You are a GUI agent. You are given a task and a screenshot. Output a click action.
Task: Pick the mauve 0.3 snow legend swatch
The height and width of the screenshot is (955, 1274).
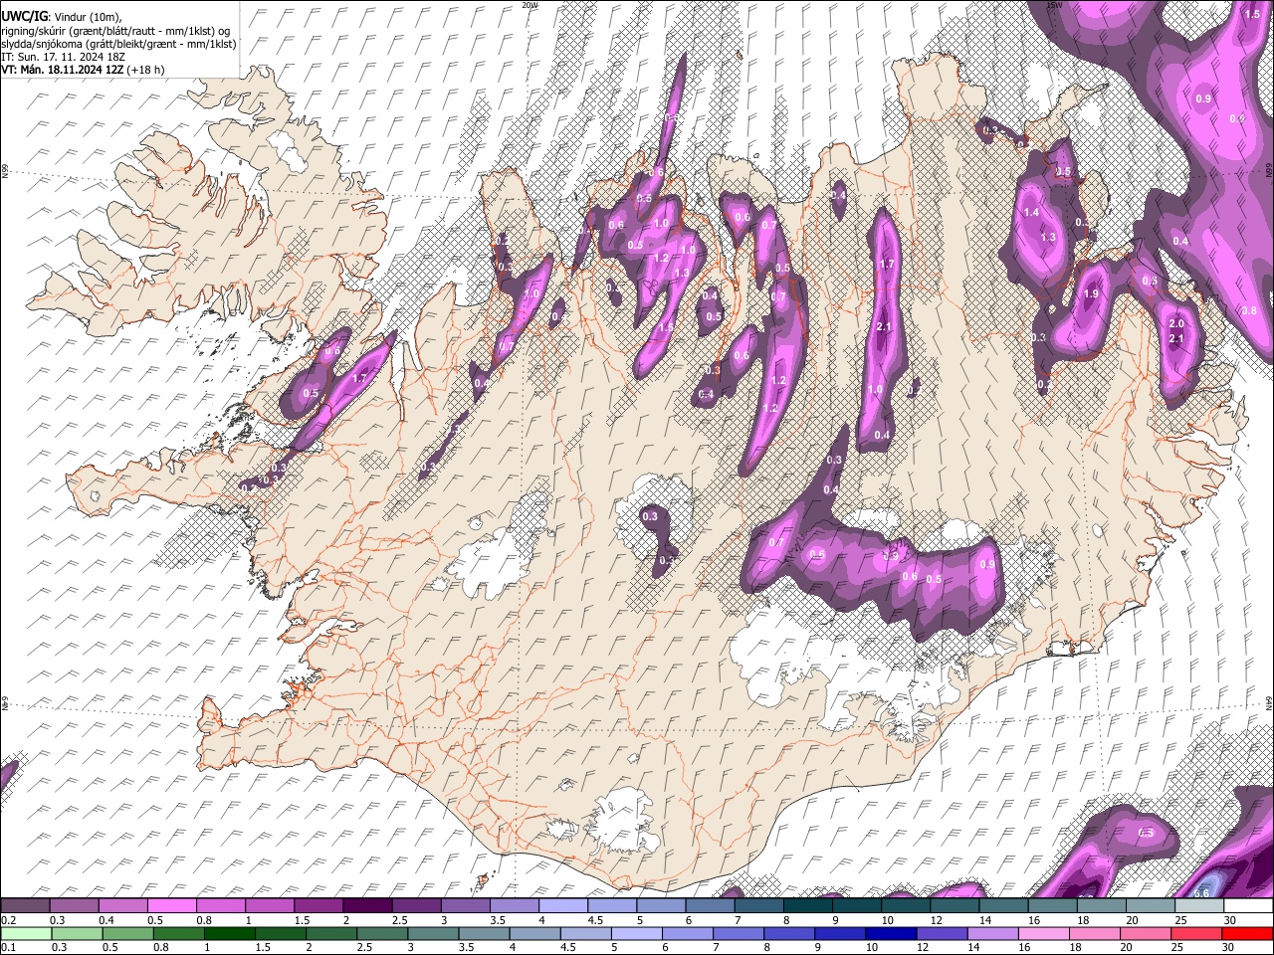(x=74, y=906)
